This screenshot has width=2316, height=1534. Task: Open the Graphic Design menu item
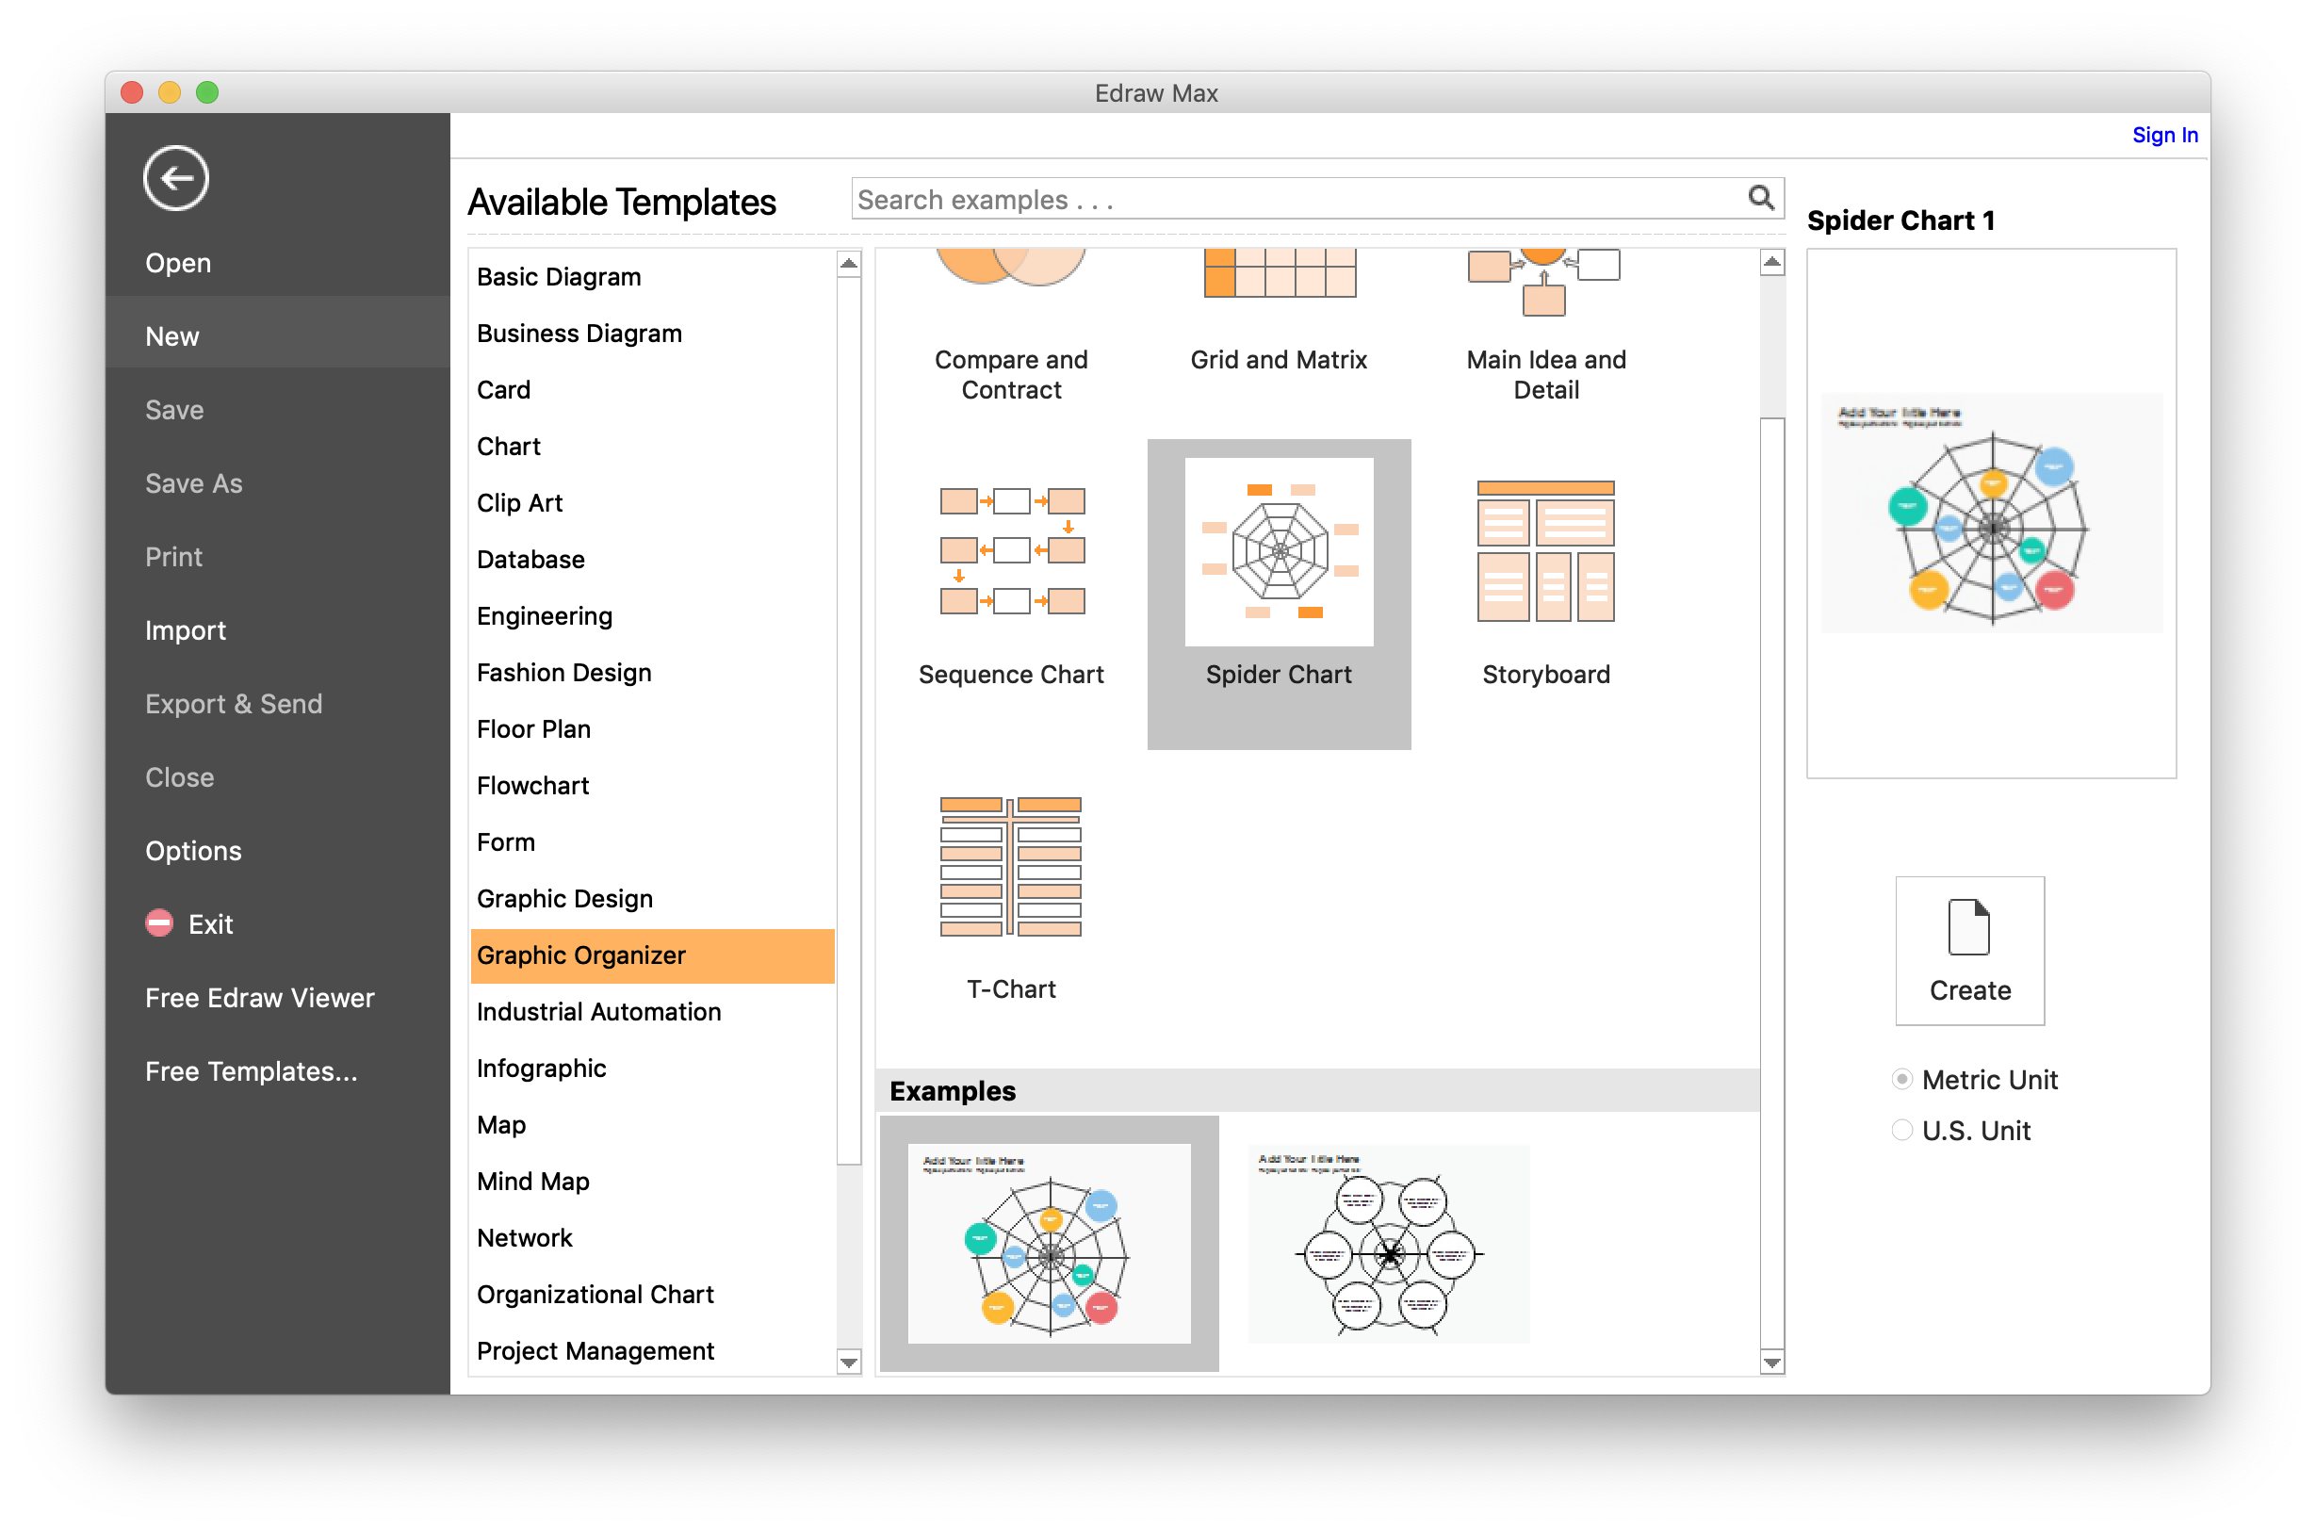pos(565,899)
